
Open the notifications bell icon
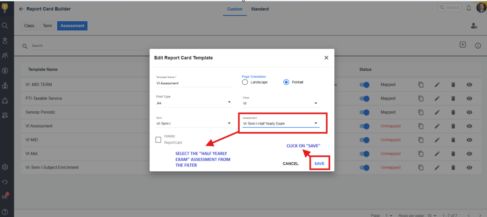(x=469, y=8)
